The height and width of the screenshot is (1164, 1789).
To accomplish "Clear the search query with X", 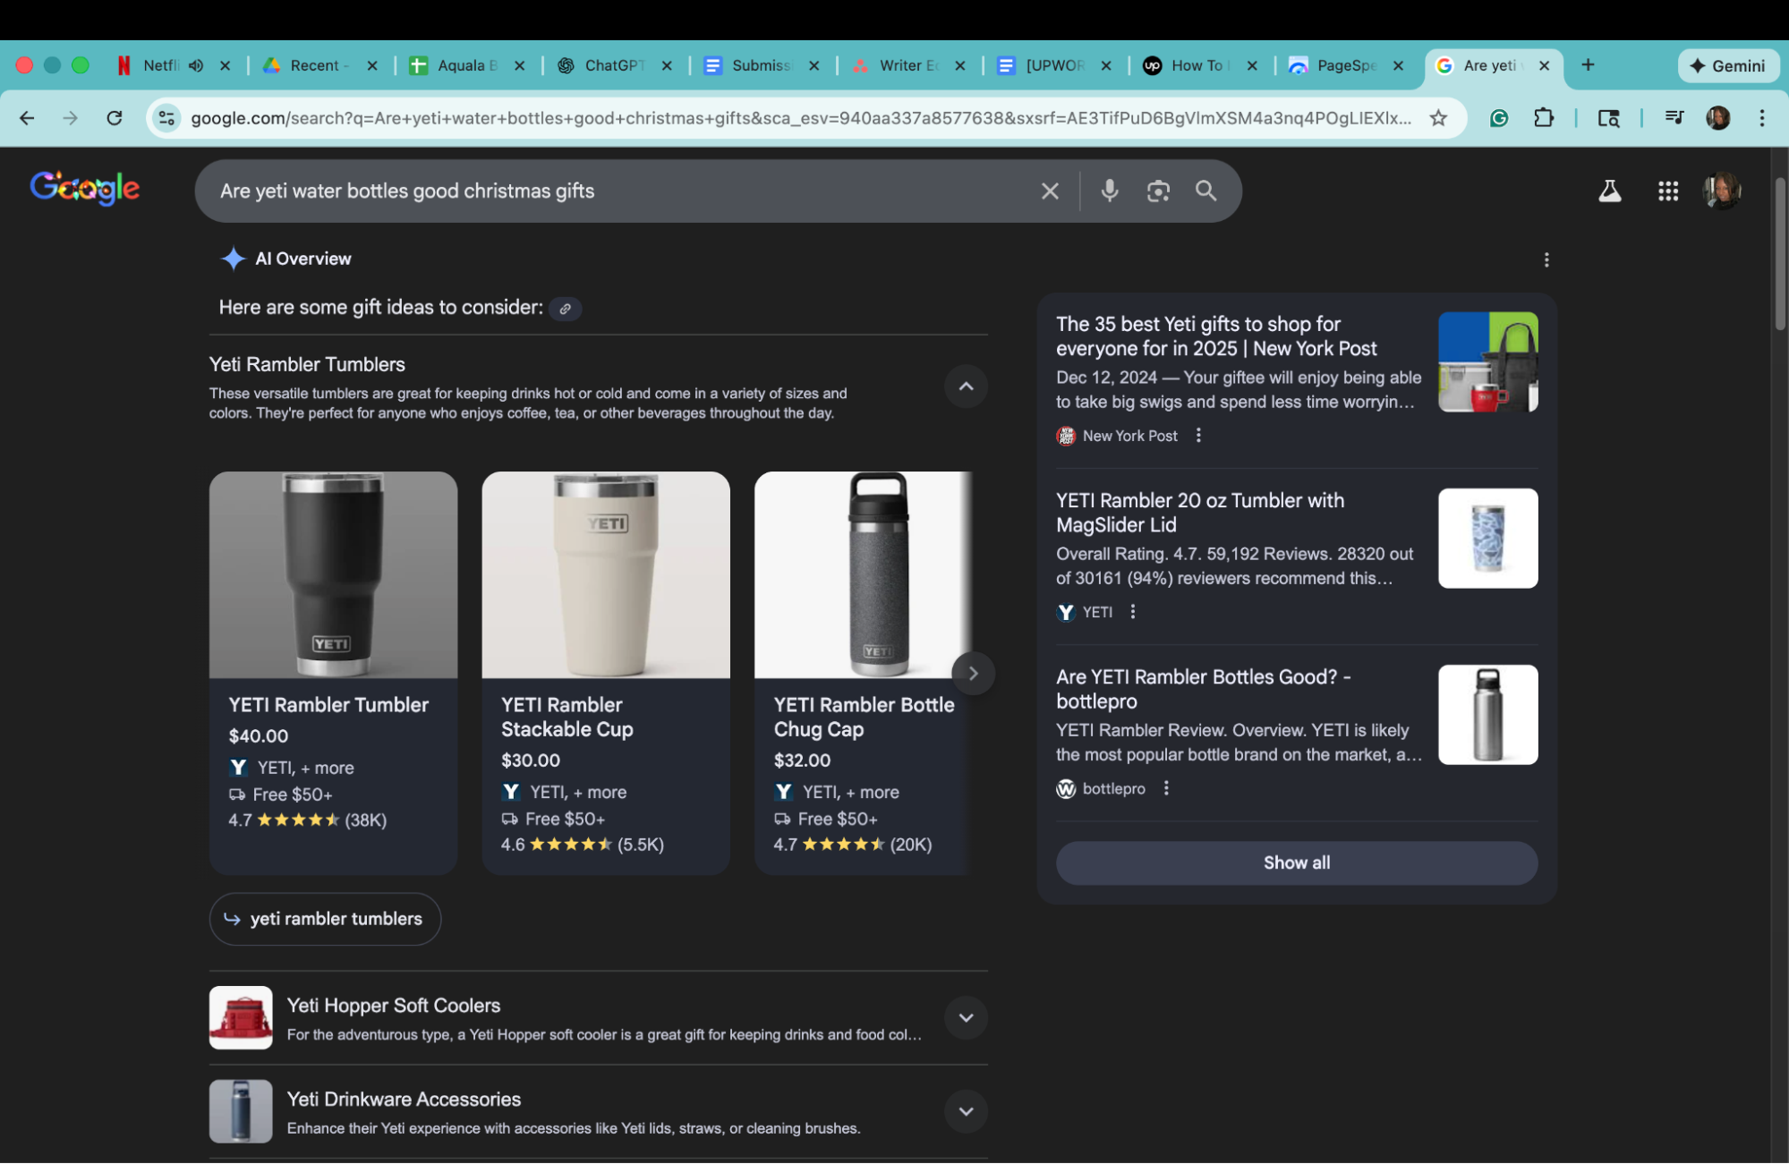I will click(x=1050, y=191).
